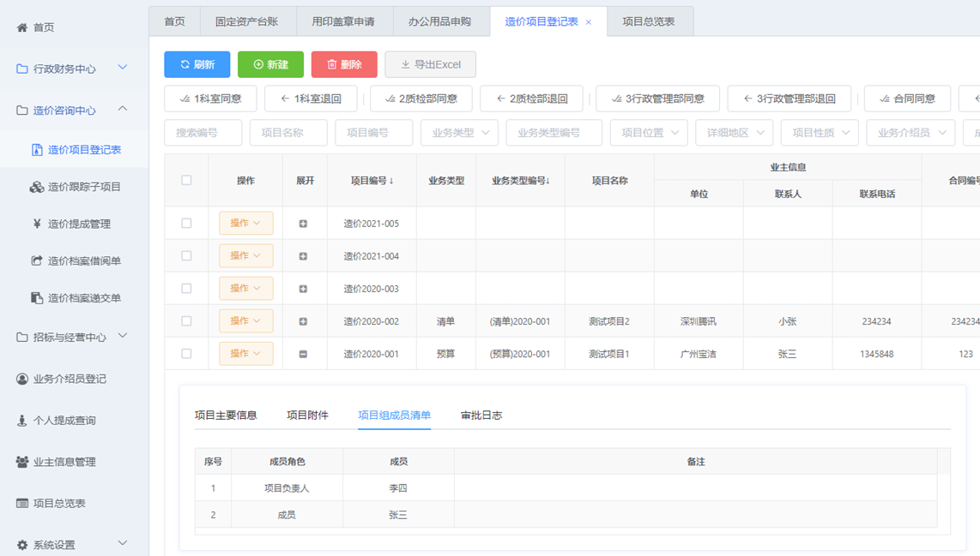Check the box for row 造价2020-003
Image resolution: width=980 pixels, height=556 pixels.
pyautogui.click(x=186, y=289)
